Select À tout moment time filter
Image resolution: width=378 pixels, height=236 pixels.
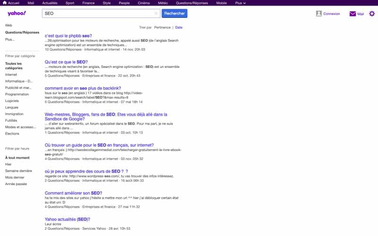tap(17, 158)
